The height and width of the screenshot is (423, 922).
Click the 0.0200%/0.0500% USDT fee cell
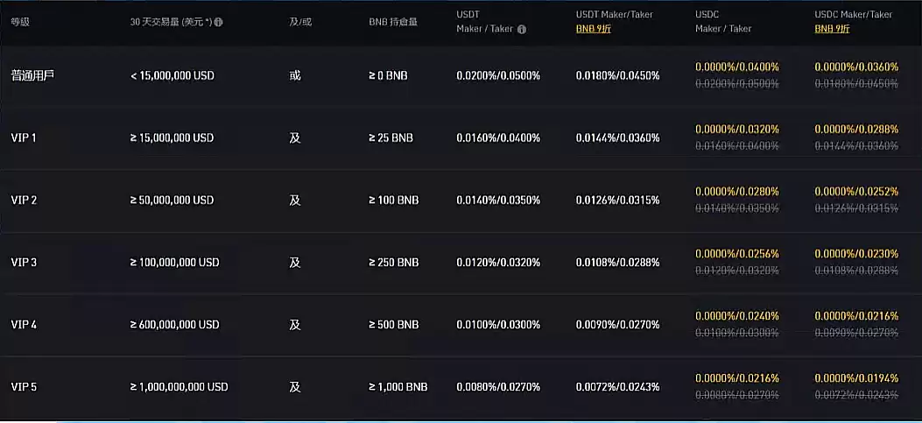(498, 75)
